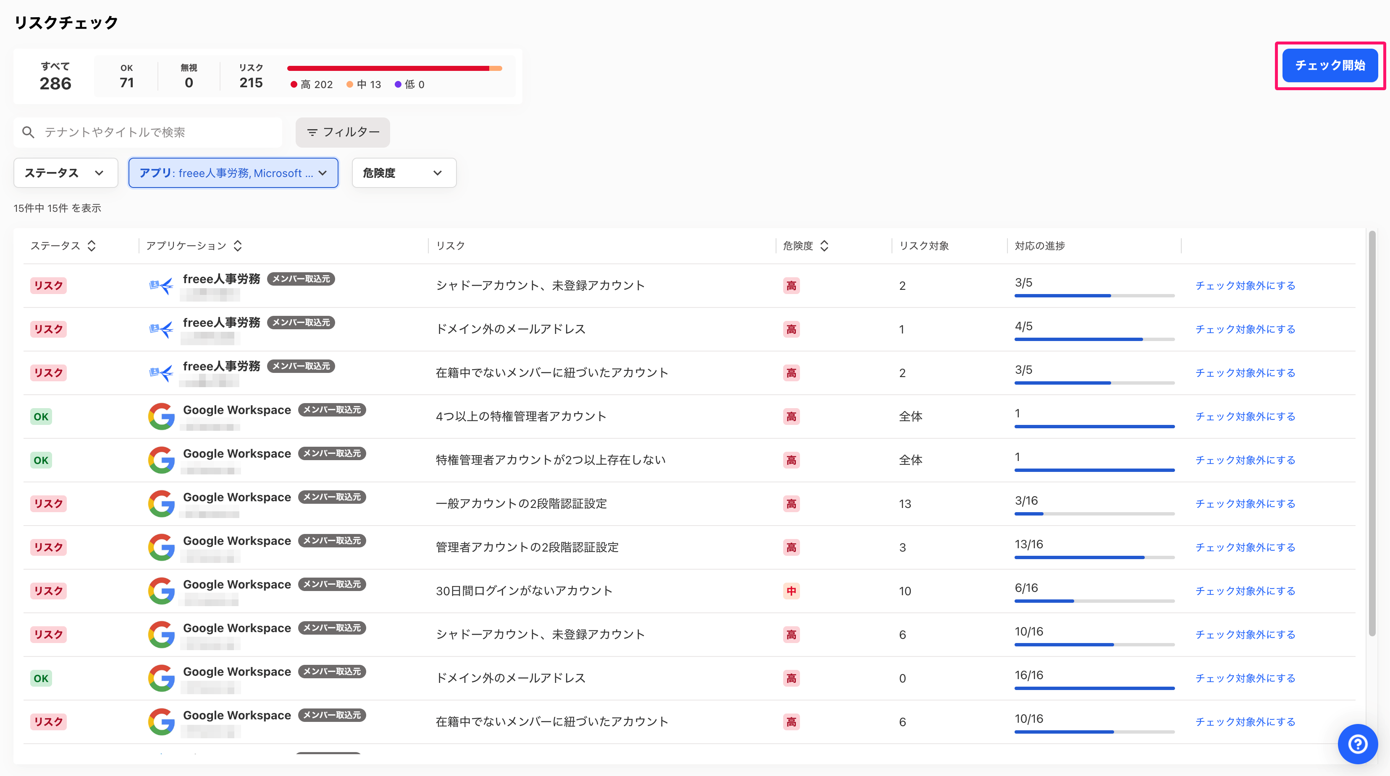Screen dimensions: 1390x776
Task: Click 高 badge in 管理者アカウントの2段階認証設定 row
Action: (x=791, y=547)
